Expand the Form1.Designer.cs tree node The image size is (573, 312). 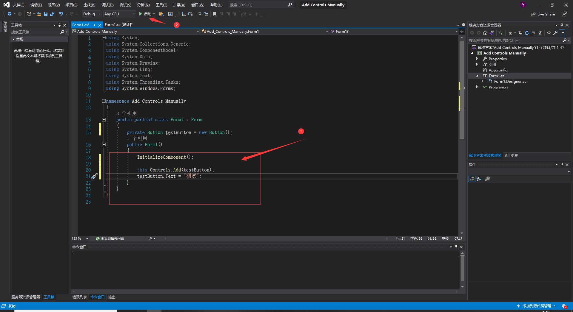pos(482,81)
